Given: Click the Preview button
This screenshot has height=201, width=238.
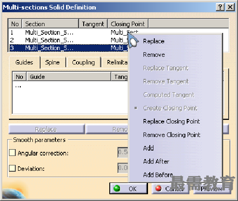Looking at the screenshot, I should (212, 189).
